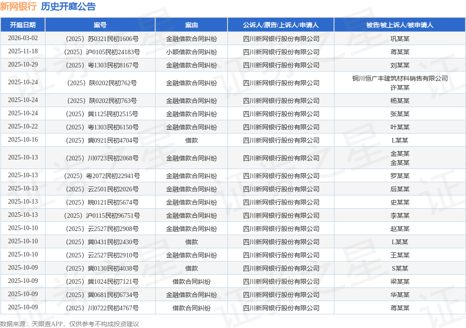Click the date 2025-11-18
The image size is (466, 328).
click(23, 51)
